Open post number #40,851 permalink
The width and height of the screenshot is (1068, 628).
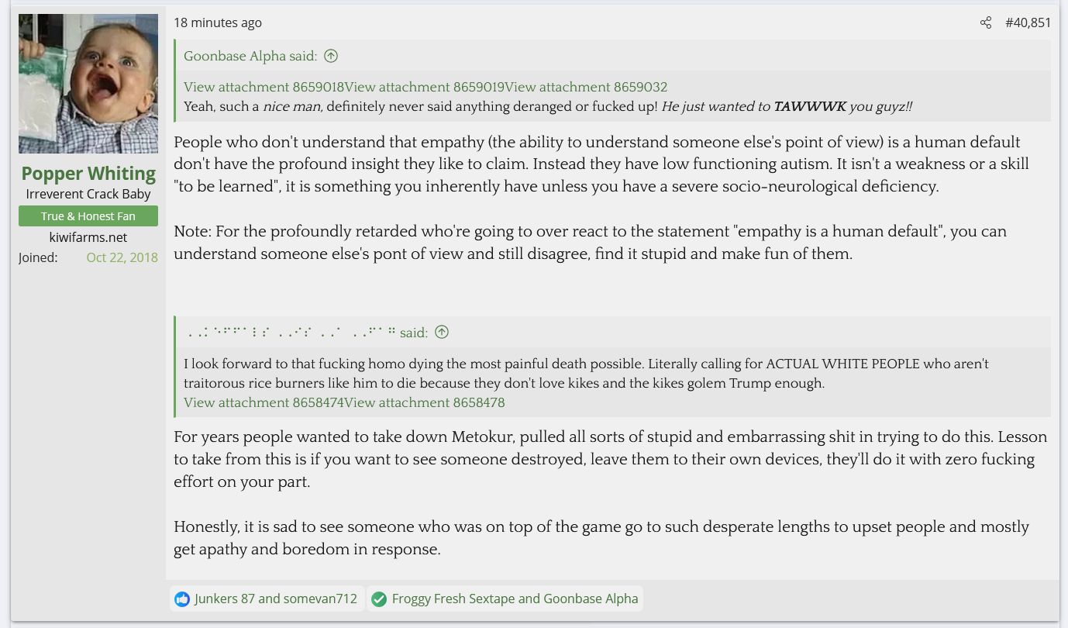(1028, 22)
